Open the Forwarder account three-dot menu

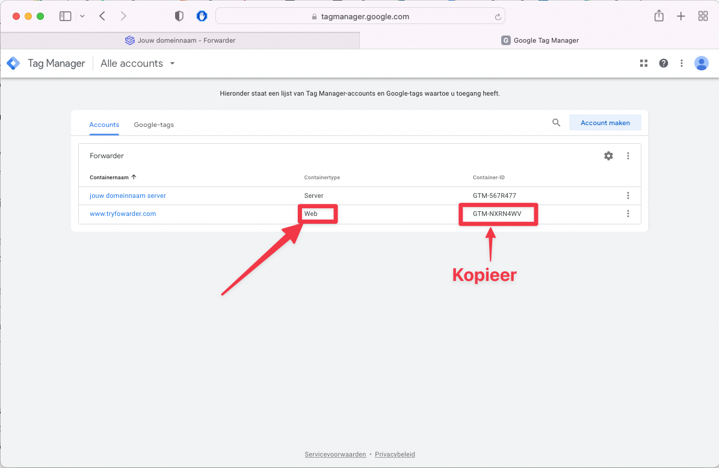point(628,156)
